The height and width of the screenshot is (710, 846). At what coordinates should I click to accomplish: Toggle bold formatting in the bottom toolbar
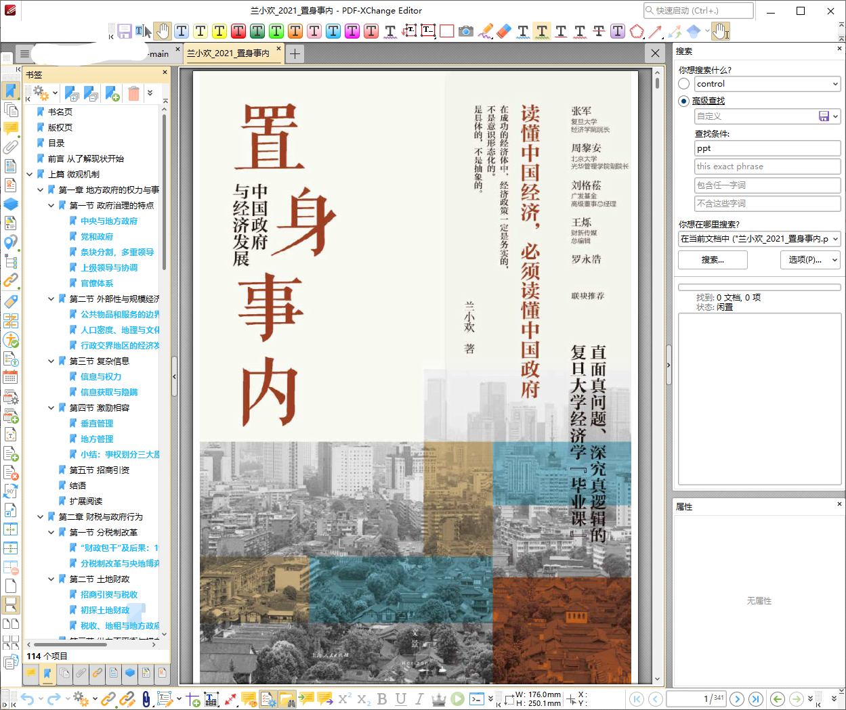382,699
